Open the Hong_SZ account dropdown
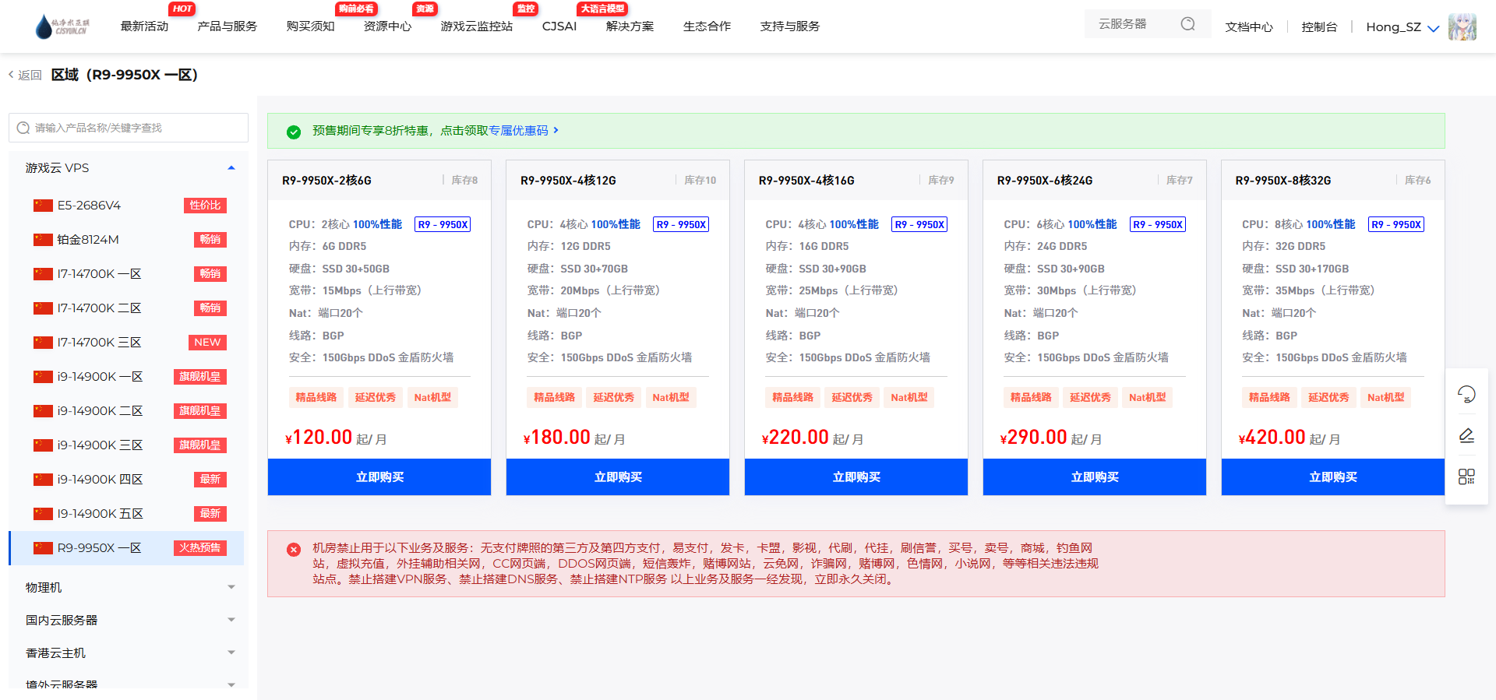Image resolution: width=1496 pixels, height=700 pixels. pos(1402,27)
